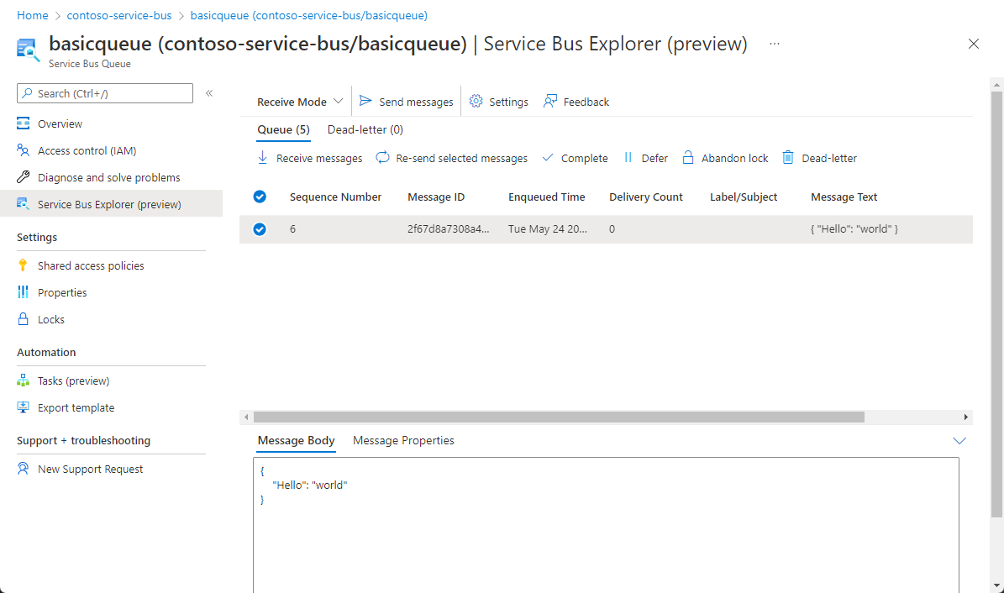The height and width of the screenshot is (593, 1004).
Task: Click the Delivery Count column header
Action: [x=646, y=197]
